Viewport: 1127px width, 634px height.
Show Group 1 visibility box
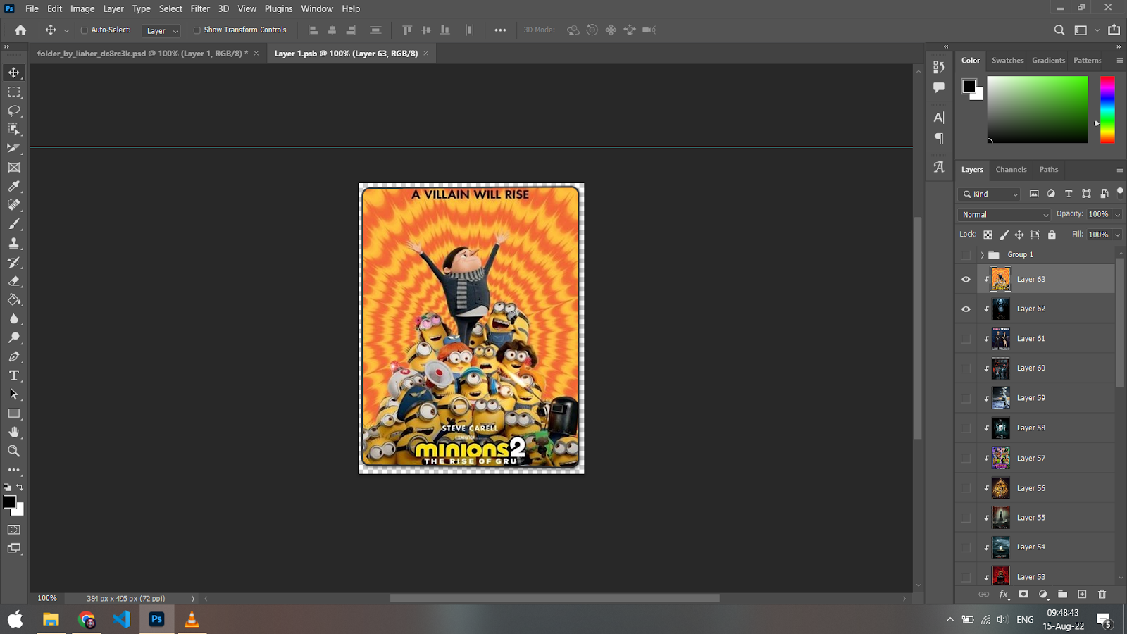pyautogui.click(x=966, y=255)
